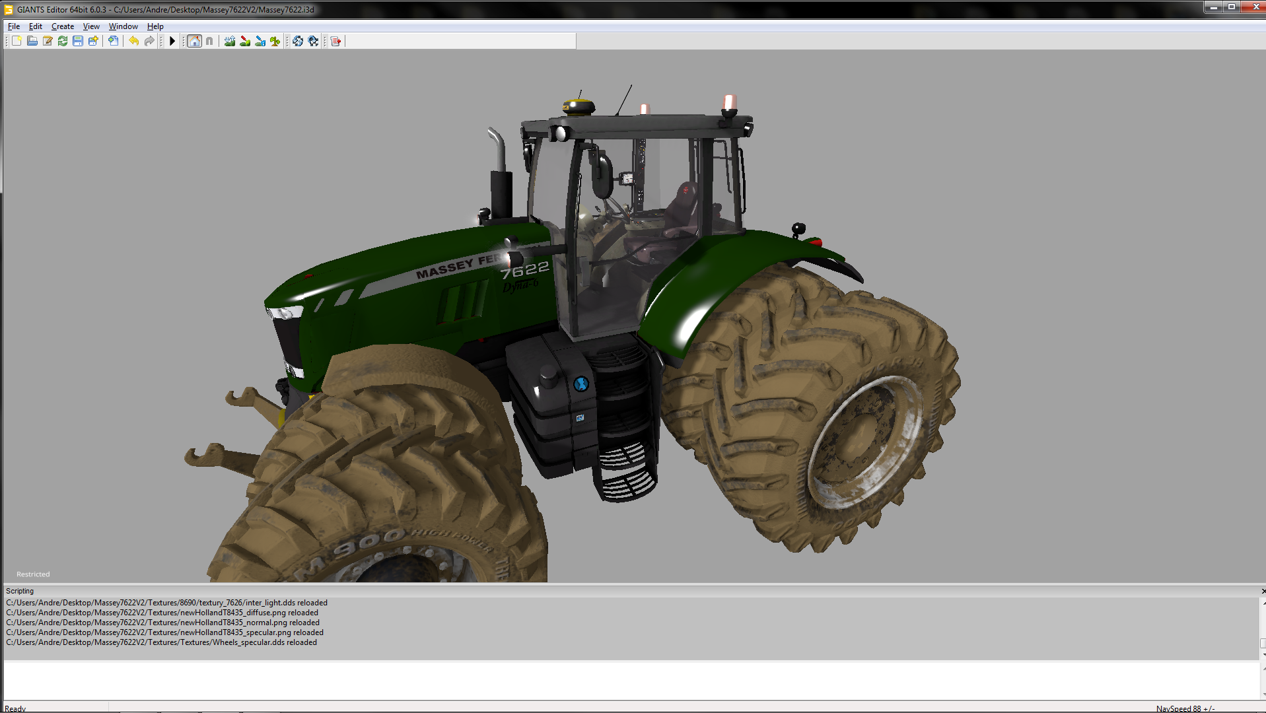Click the green Reload arrows icon

click(63, 41)
